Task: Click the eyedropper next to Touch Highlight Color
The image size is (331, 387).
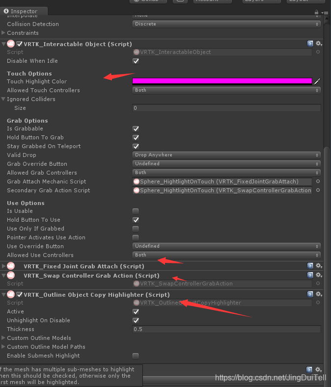Action: tap(317, 81)
